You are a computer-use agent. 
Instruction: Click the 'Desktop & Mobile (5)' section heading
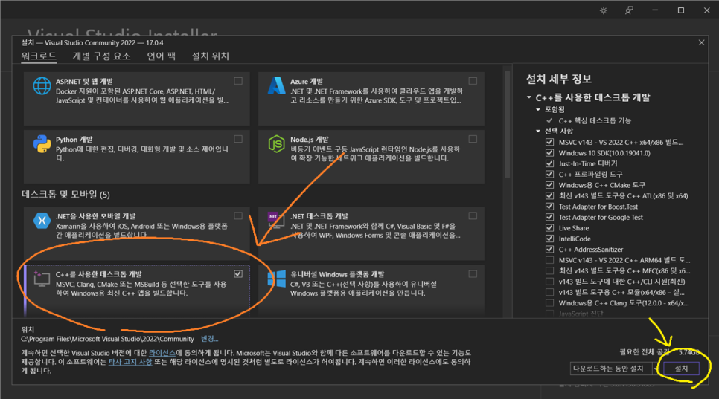[65, 195]
